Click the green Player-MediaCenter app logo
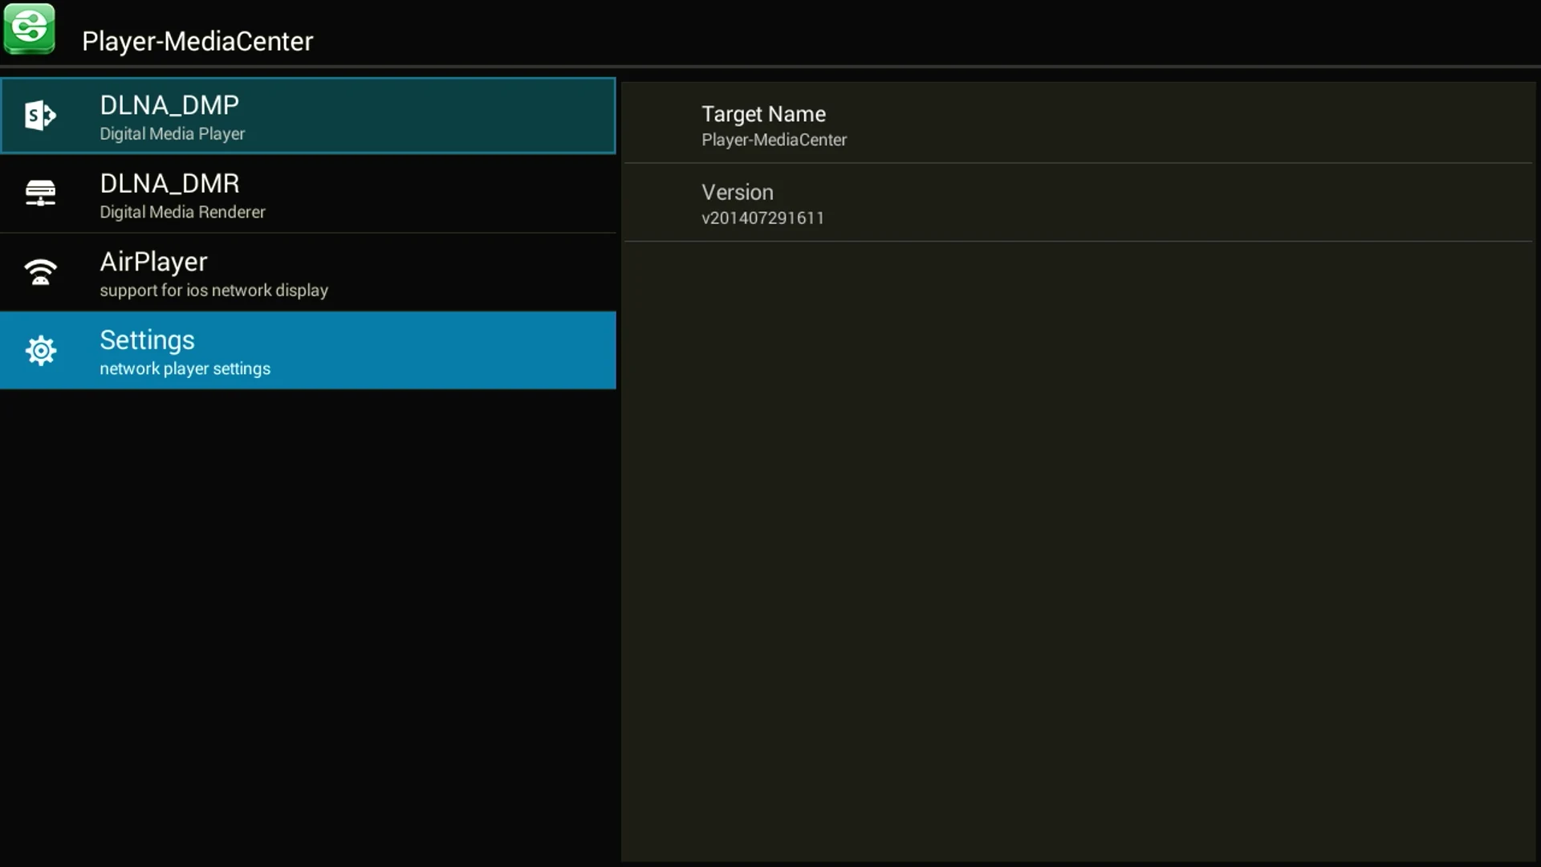This screenshot has width=1541, height=867. (x=30, y=29)
